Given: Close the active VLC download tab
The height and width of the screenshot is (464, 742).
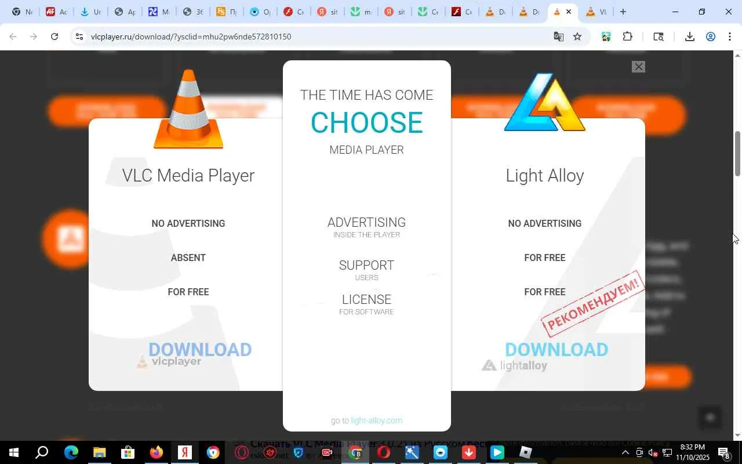Looking at the screenshot, I should tap(569, 12).
